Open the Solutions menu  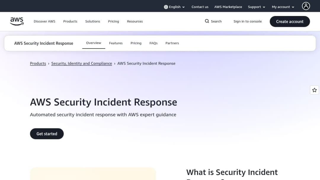[93, 21]
